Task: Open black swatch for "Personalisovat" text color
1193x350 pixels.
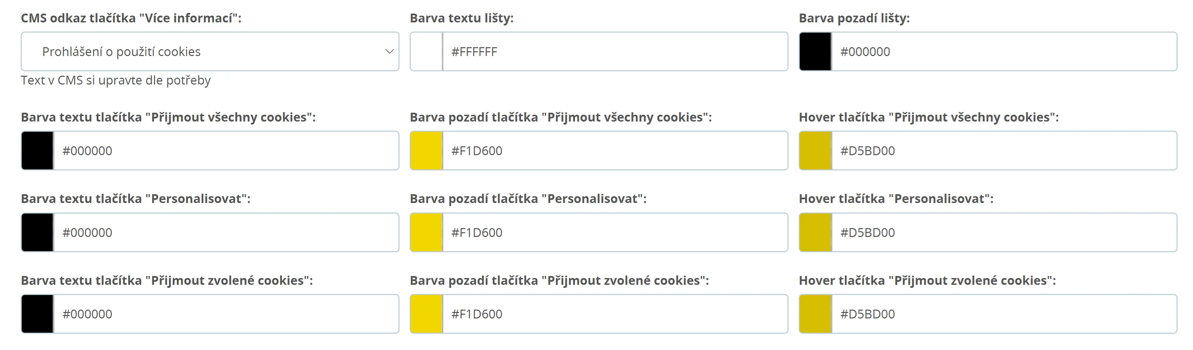Action: pos(38,233)
